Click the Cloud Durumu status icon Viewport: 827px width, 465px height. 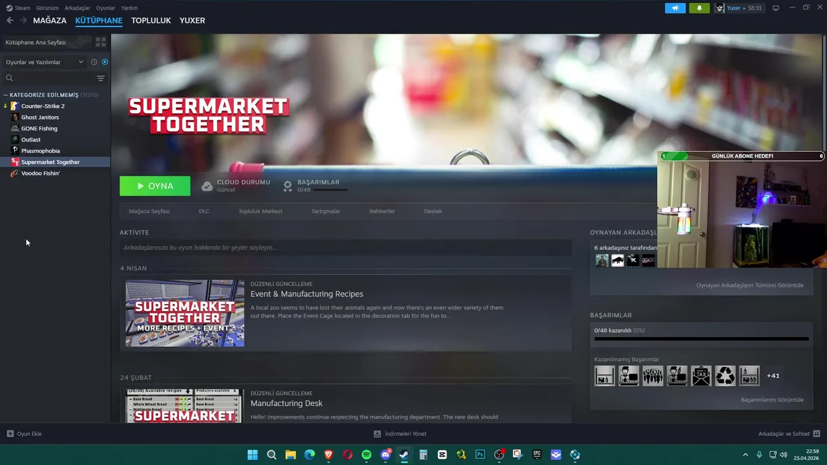[x=207, y=186]
